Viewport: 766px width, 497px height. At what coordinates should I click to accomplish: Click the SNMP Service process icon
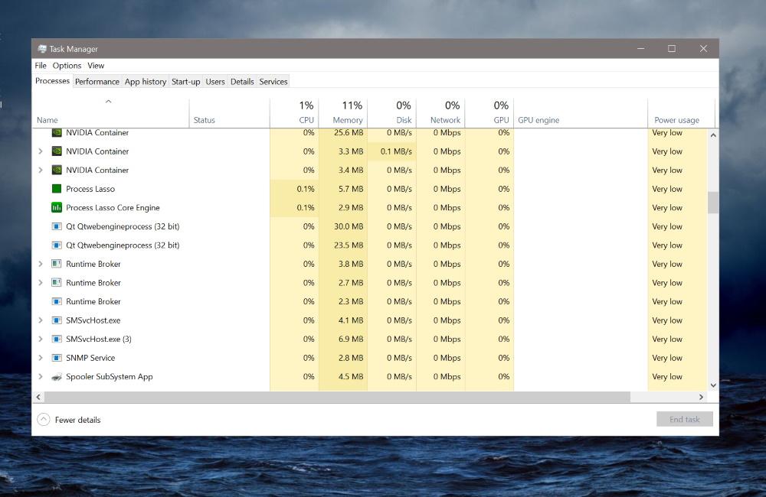pyautogui.click(x=57, y=358)
